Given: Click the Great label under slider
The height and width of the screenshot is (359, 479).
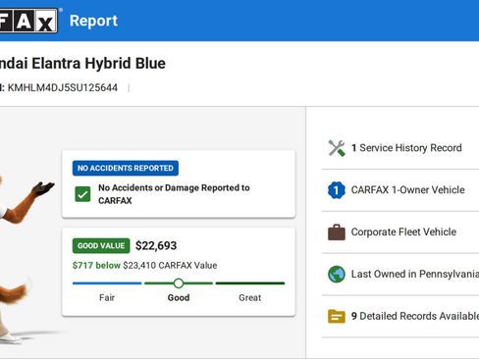Looking at the screenshot, I should (x=250, y=297).
